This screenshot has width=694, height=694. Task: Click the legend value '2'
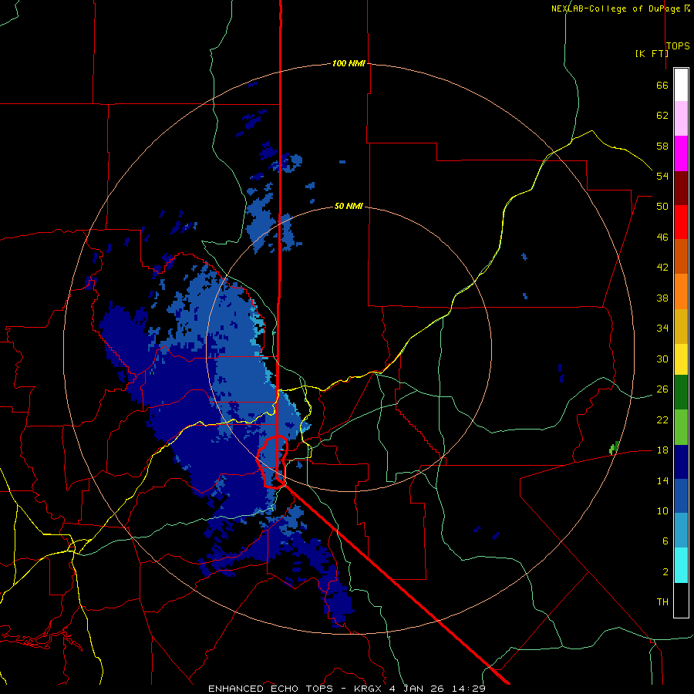coord(665,571)
